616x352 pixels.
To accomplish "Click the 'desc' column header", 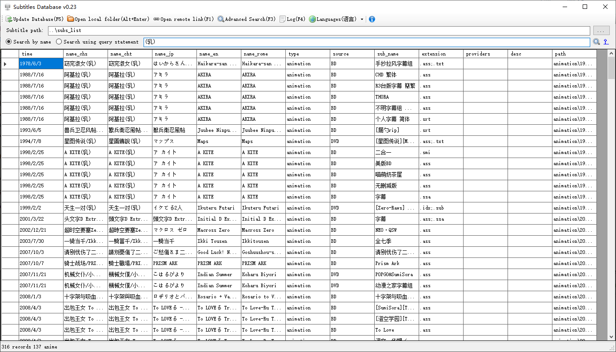I will (530, 54).
